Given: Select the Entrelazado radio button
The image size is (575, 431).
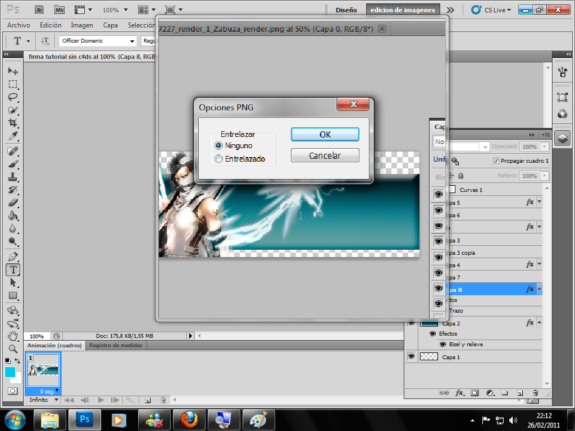Looking at the screenshot, I should 218,159.
